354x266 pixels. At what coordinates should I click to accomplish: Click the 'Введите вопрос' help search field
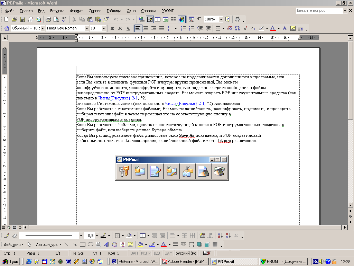(319, 11)
